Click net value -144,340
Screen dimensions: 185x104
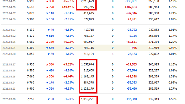(x=131, y=99)
